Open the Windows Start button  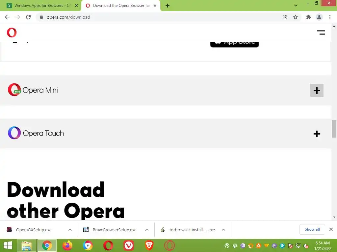coord(8,245)
